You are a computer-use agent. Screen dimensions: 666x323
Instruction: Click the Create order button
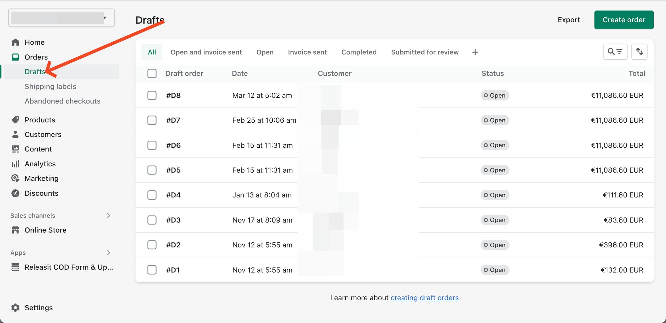pyautogui.click(x=624, y=20)
